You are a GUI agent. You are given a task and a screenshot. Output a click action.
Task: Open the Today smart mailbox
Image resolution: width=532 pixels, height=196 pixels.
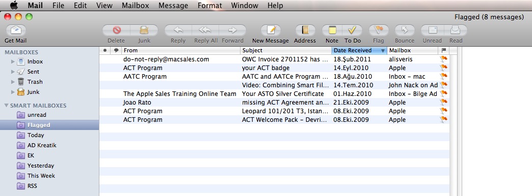point(36,135)
